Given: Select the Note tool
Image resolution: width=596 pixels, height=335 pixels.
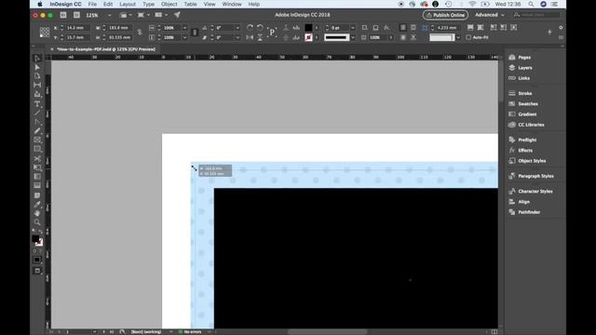Looking at the screenshot, I should (x=37, y=195).
